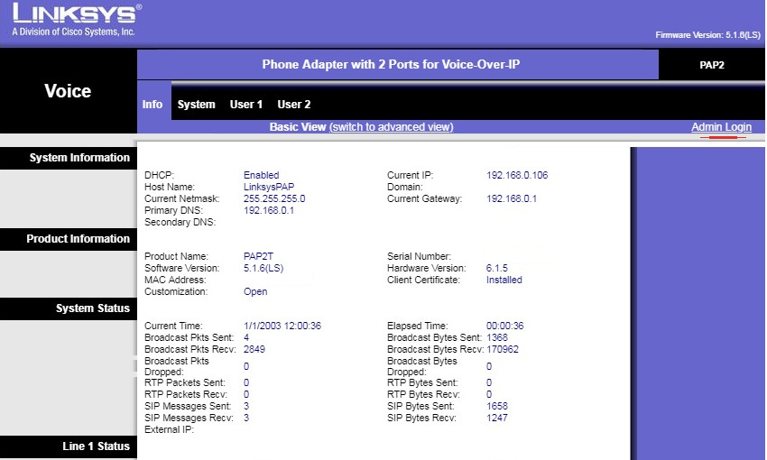The width and height of the screenshot is (767, 460).
Task: Click the RTP Packets Sent label
Action: 184,382
